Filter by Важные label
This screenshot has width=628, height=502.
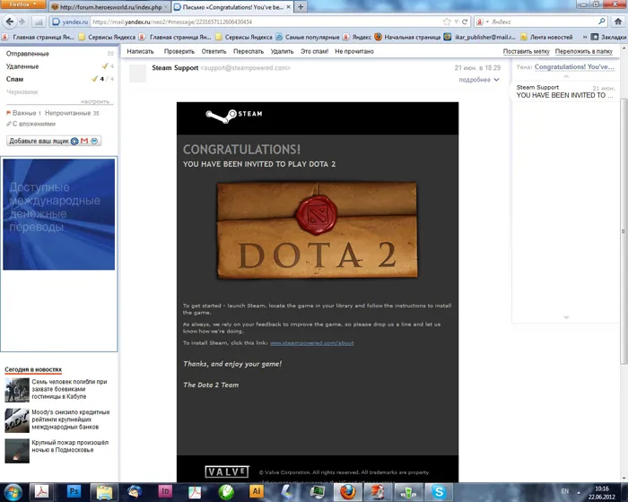click(24, 113)
